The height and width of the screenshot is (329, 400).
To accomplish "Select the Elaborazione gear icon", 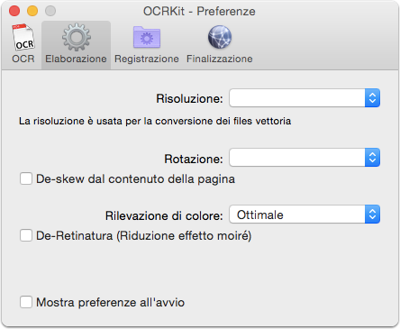I will [77, 37].
